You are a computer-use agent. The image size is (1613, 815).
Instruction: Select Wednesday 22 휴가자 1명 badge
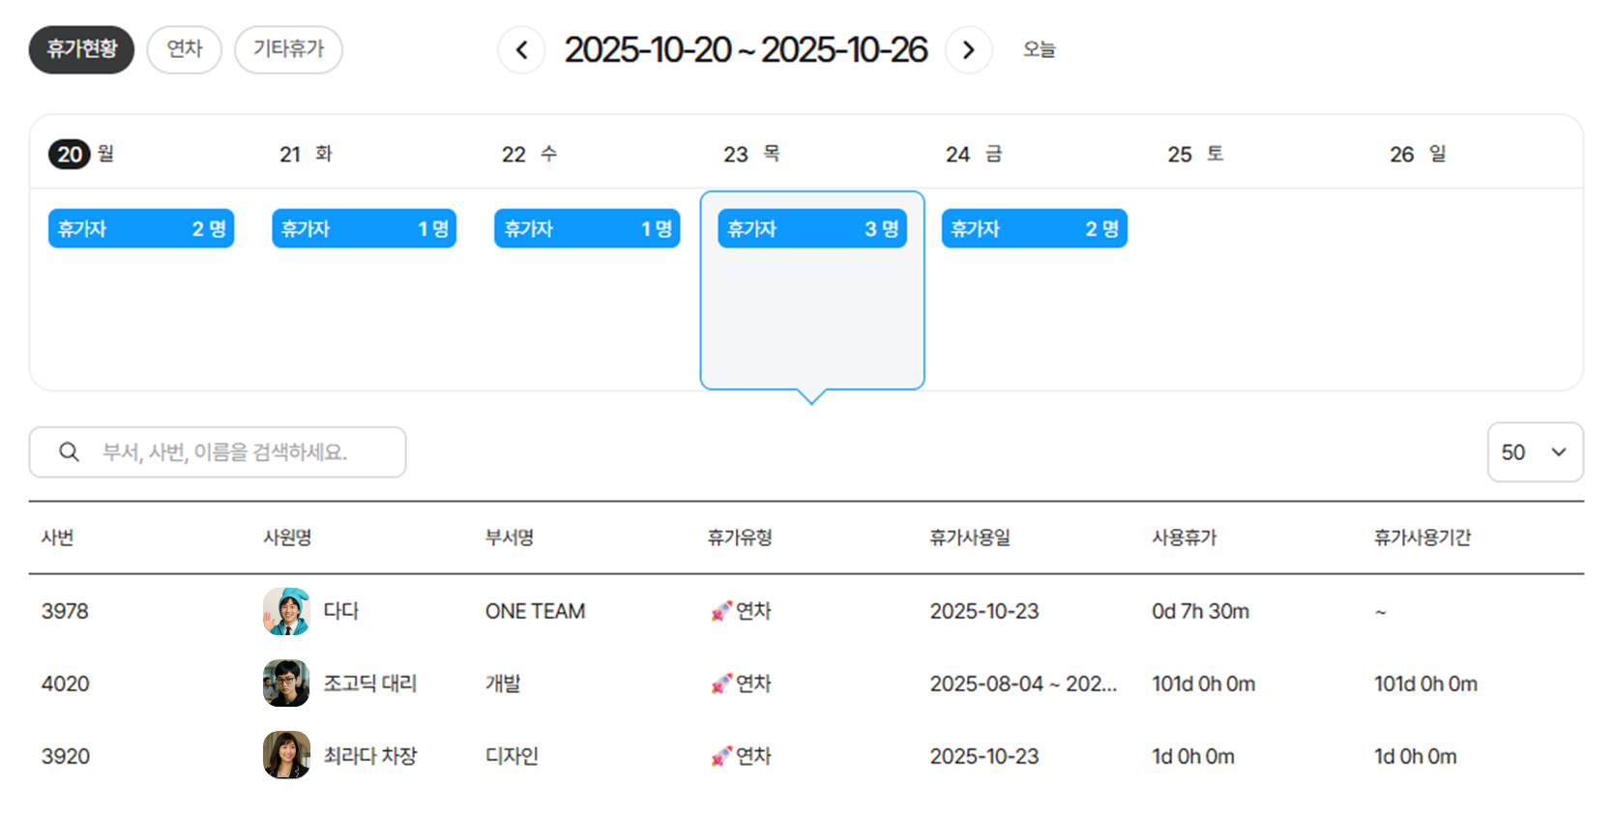click(x=587, y=229)
